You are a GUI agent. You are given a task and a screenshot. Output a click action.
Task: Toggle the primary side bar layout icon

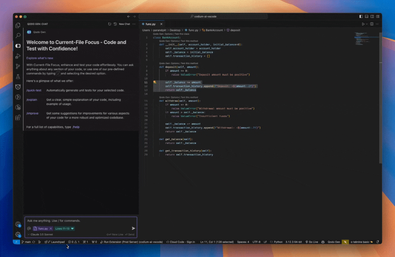point(361,16)
